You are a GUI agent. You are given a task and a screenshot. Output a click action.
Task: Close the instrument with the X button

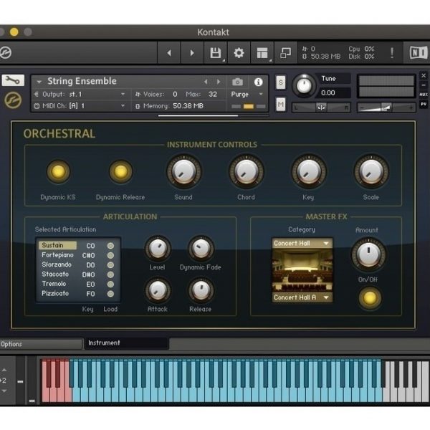[424, 75]
